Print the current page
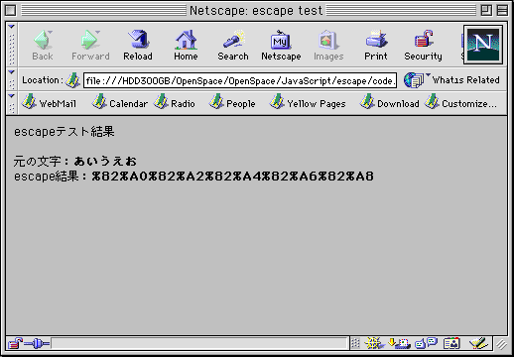This screenshot has width=514, height=357. (376, 45)
